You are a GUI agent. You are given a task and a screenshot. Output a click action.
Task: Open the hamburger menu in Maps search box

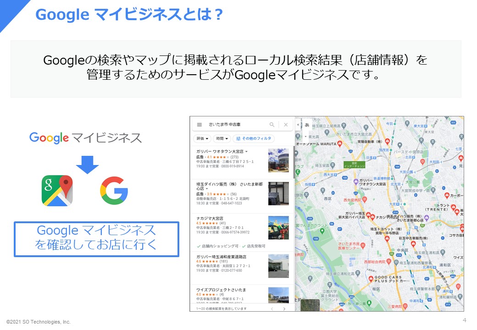(x=199, y=125)
